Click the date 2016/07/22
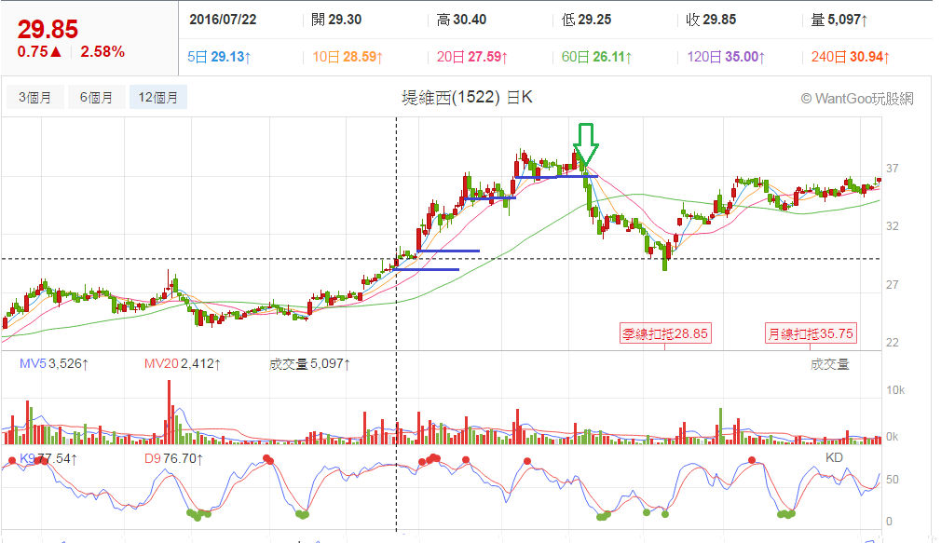Screen dimensions: 941x543 [223, 20]
